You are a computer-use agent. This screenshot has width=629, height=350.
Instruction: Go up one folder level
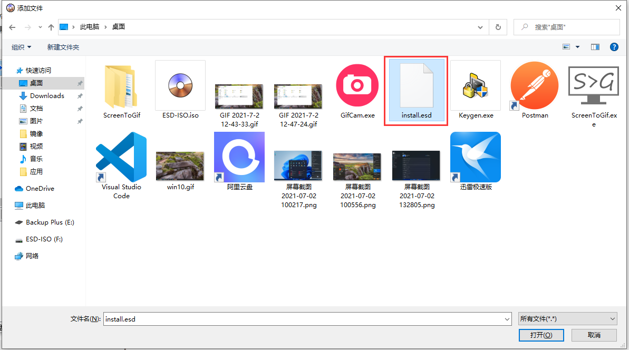pyautogui.click(x=51, y=27)
